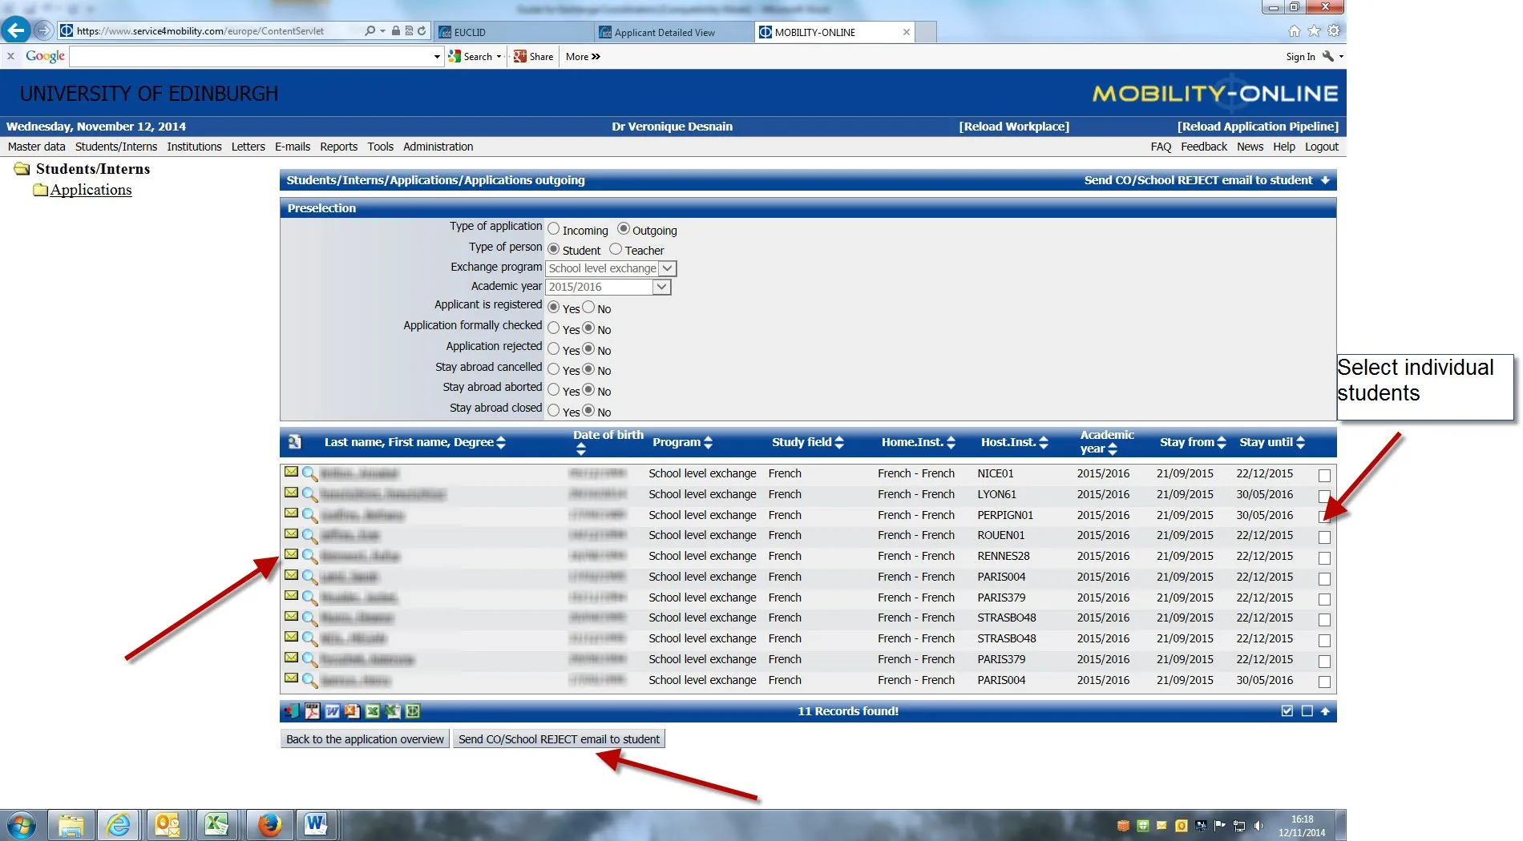This screenshot has width=1523, height=841.
Task: Select the Incoming type of application radio button
Action: [553, 228]
